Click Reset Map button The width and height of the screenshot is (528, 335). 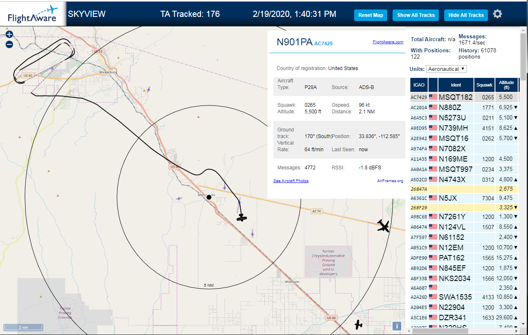[x=371, y=15]
